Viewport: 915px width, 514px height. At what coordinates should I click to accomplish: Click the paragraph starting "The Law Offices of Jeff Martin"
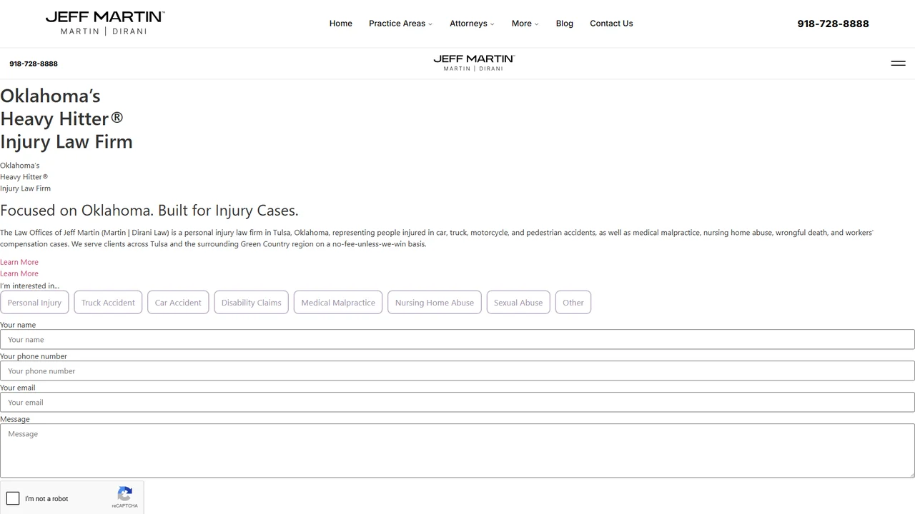pyautogui.click(x=437, y=238)
